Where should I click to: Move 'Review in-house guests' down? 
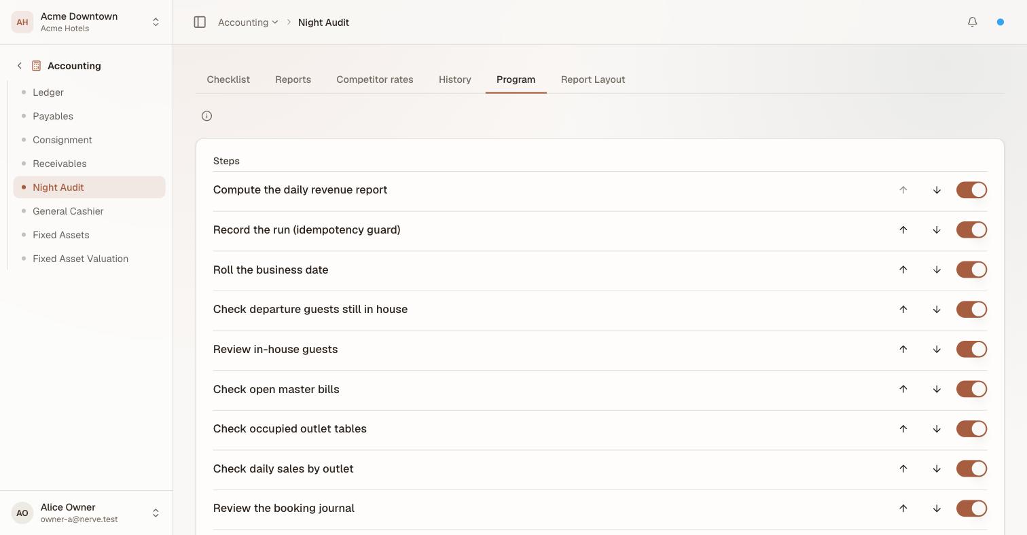(x=937, y=350)
